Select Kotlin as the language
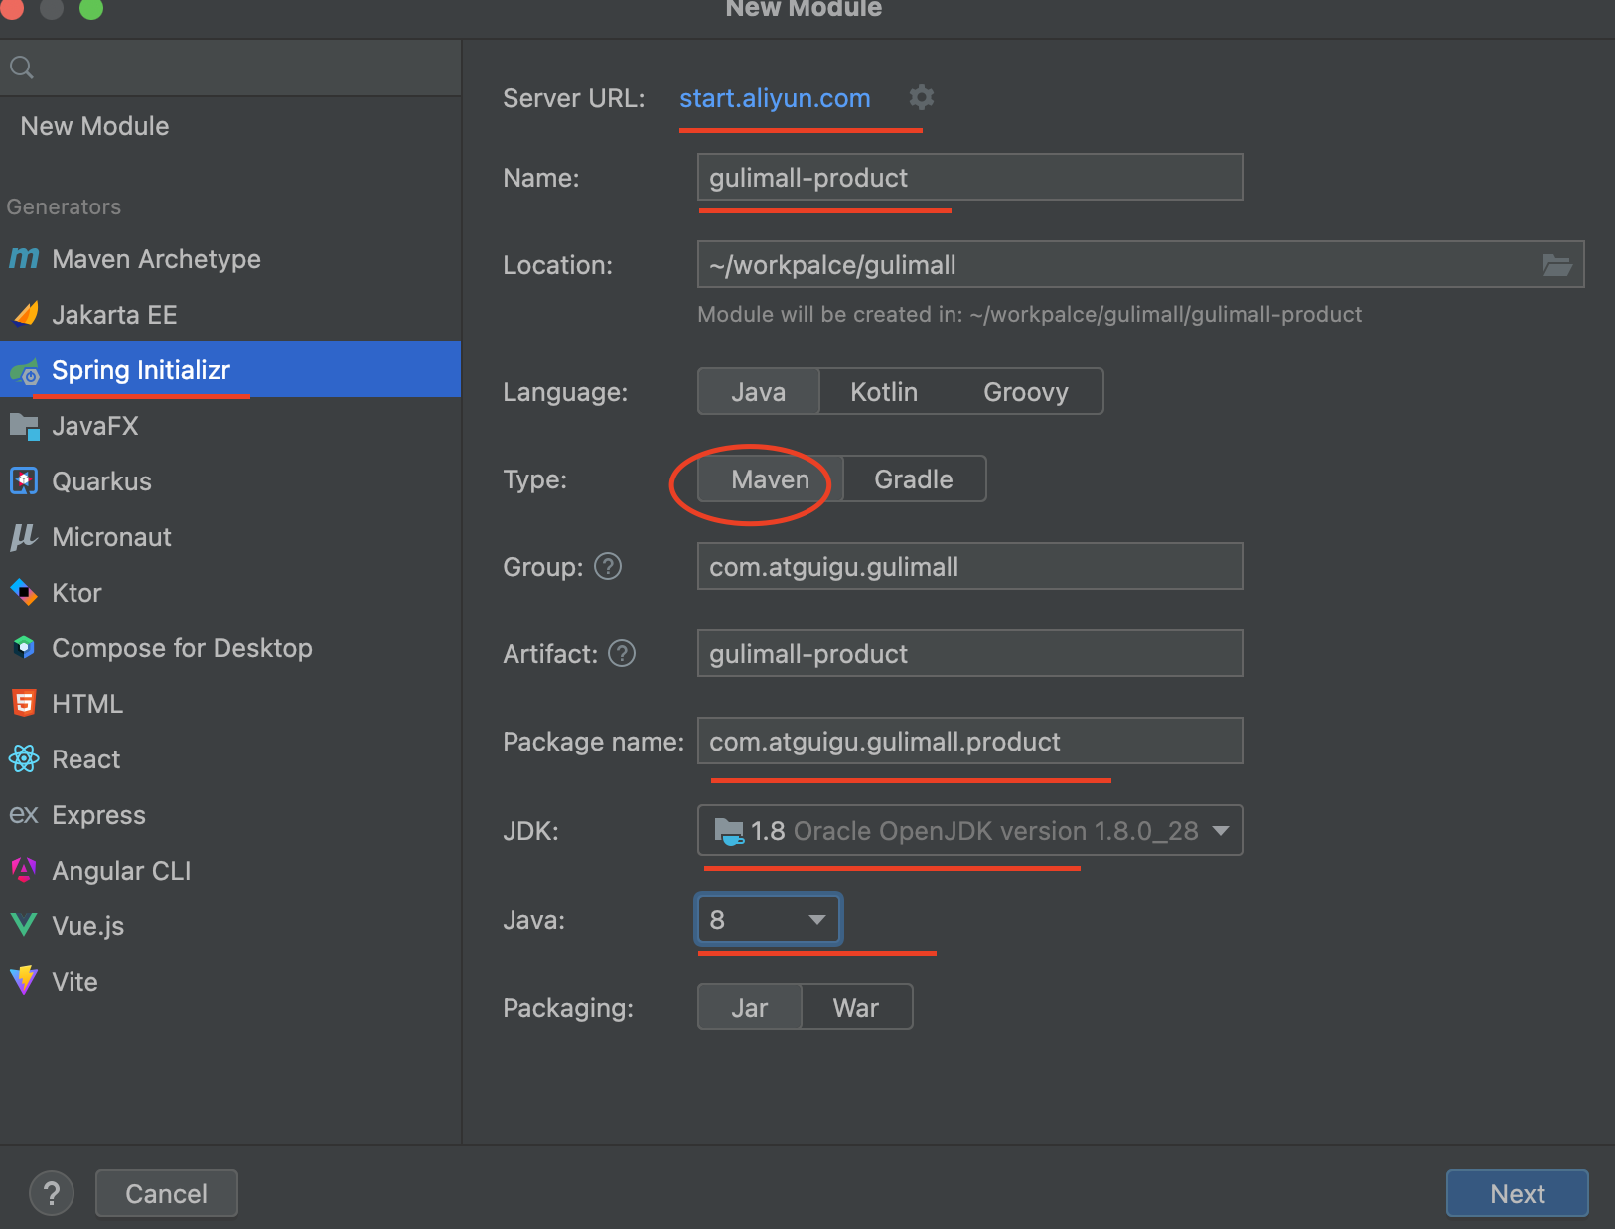1615x1229 pixels. 884,392
